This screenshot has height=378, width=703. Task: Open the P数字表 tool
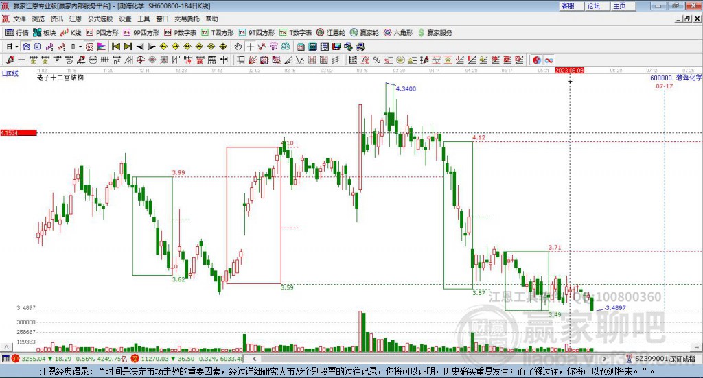tap(181, 33)
